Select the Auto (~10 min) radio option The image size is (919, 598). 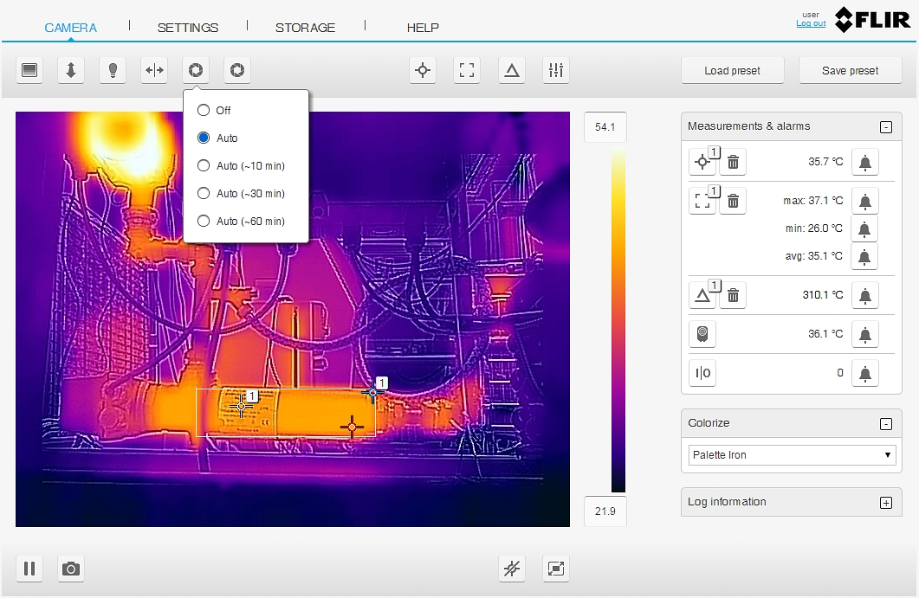tap(204, 166)
